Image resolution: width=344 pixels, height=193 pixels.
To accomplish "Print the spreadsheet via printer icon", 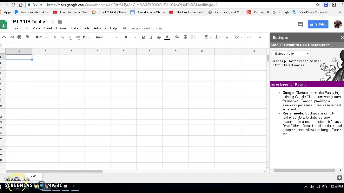I will tap(19, 37).
